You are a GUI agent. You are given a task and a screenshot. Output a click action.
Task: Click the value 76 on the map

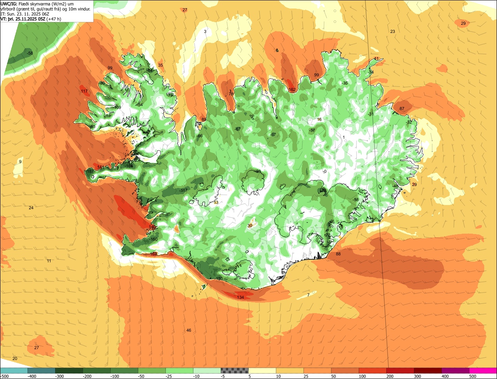point(231,94)
